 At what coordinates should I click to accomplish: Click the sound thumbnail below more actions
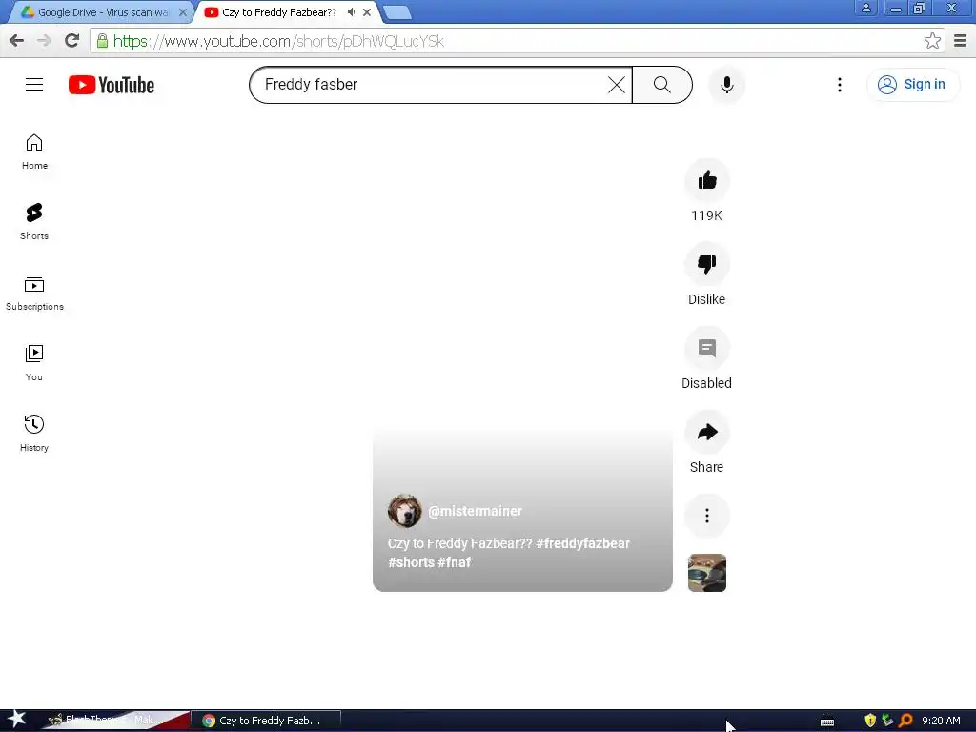707,573
